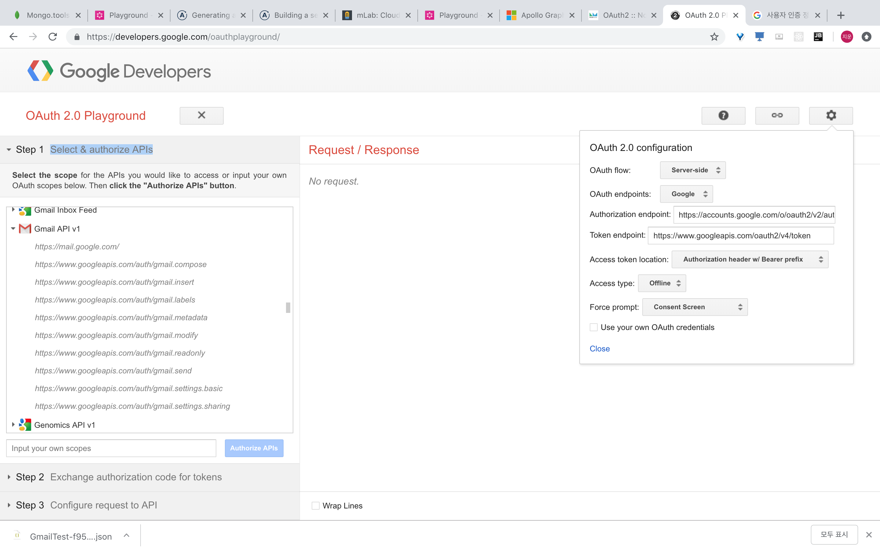Screen dimensions: 880x550
Task: Select the gmail.compose scope
Action: pyautogui.click(x=120, y=264)
